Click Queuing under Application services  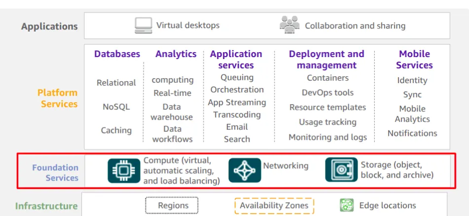237,78
